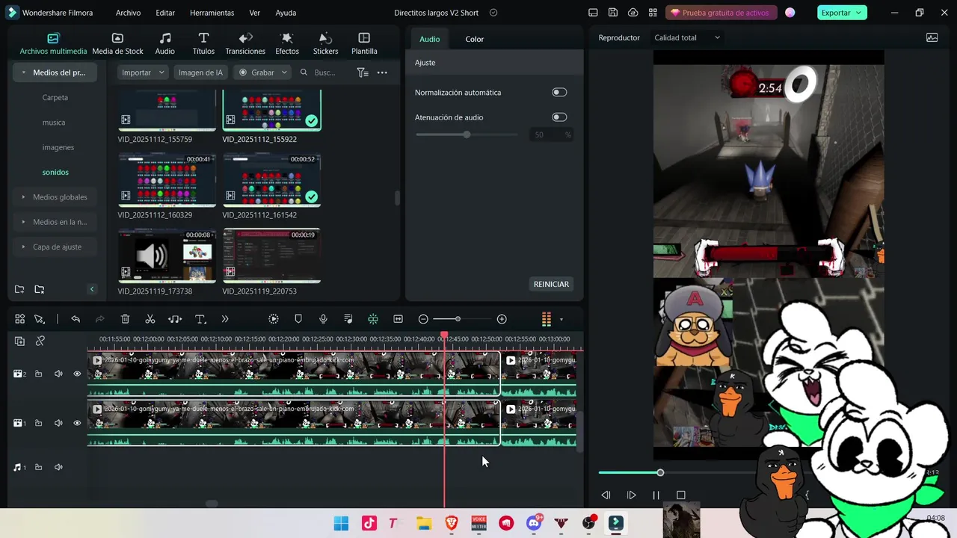Collapse the Medios del proyecto tree
Image resolution: width=957 pixels, height=538 pixels.
(x=24, y=72)
